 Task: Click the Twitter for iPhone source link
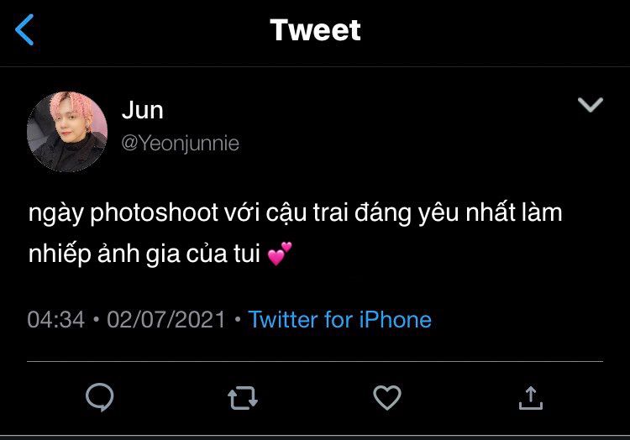tap(339, 320)
